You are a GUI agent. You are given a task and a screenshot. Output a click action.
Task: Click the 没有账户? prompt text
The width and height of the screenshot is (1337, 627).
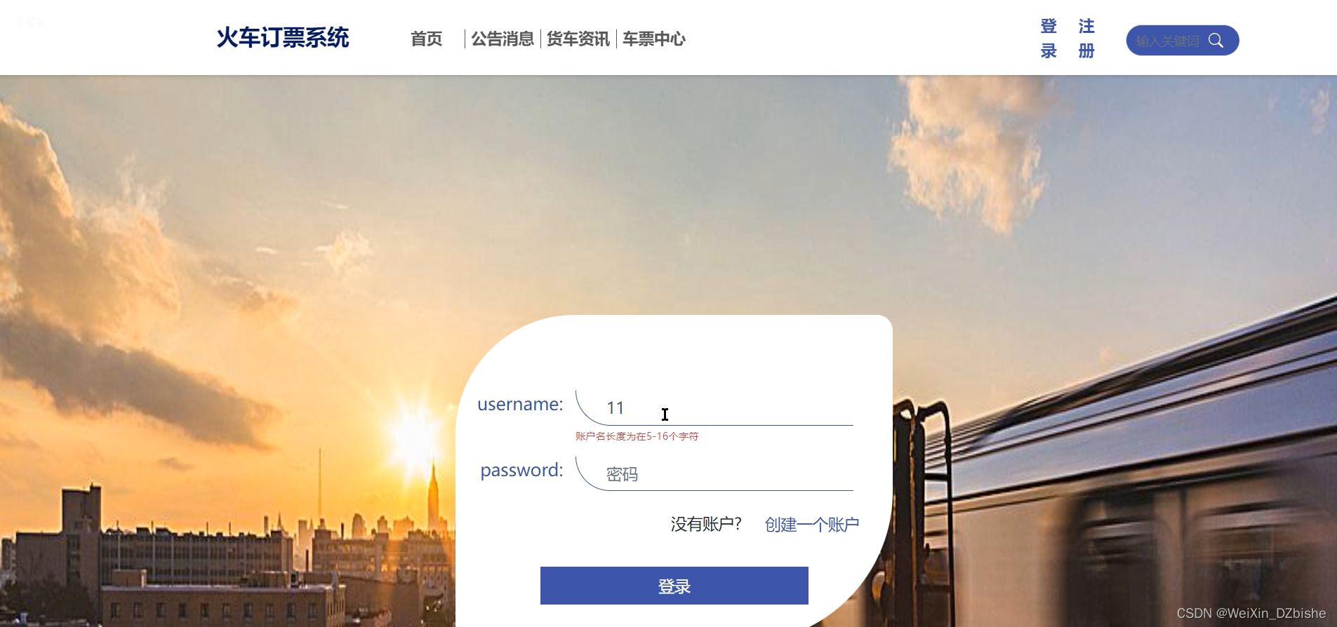pyautogui.click(x=706, y=525)
